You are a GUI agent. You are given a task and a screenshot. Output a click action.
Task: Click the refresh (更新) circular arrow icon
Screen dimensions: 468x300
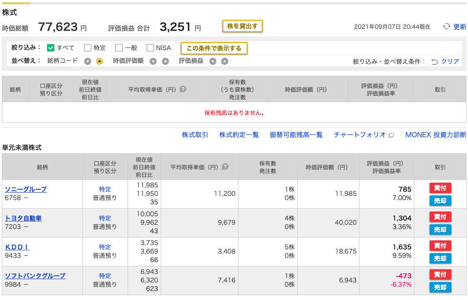447,26
